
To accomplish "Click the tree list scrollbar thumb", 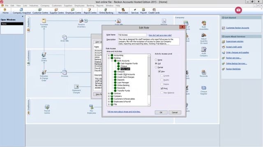I will tap(149, 76).
